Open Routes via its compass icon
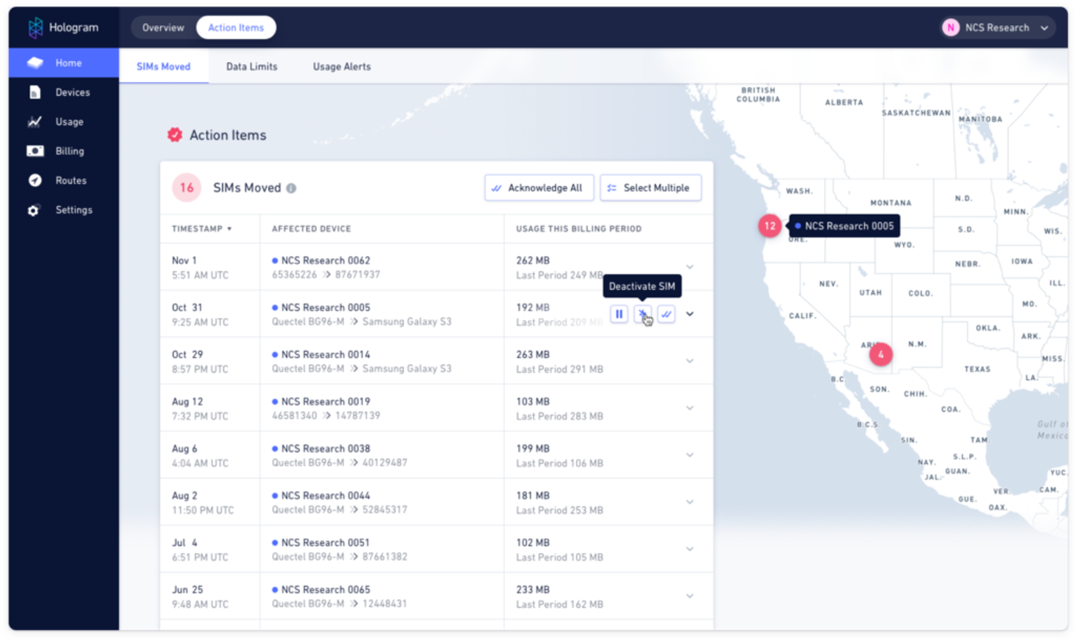The height and width of the screenshot is (640, 1076). tap(35, 181)
